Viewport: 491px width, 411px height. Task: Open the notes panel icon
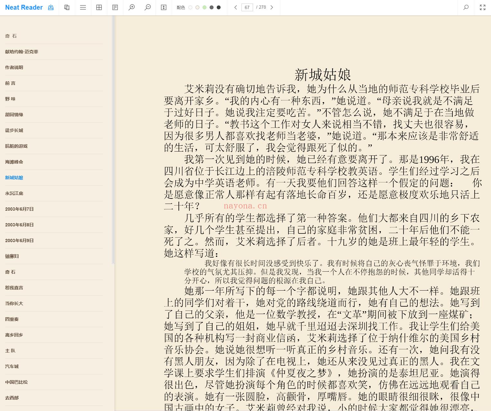coord(115,7)
